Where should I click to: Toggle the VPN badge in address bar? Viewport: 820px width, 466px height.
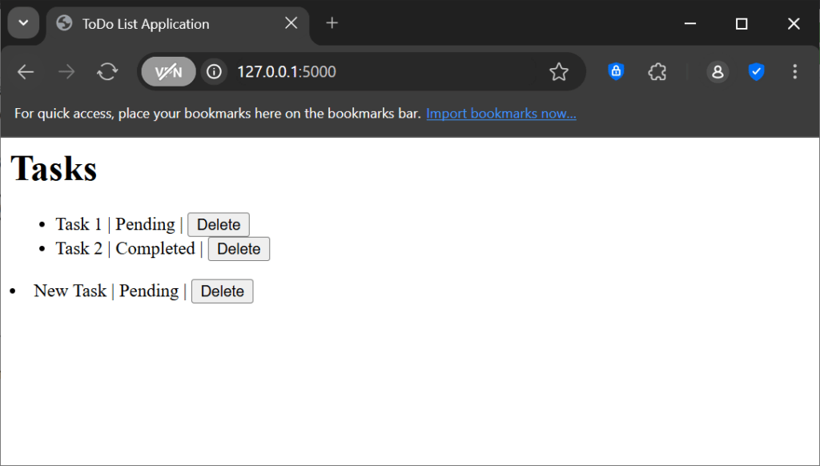(x=168, y=71)
